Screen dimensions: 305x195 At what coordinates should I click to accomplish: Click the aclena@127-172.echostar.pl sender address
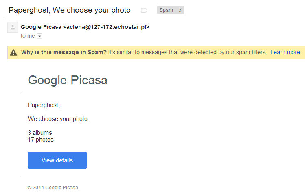click(x=106, y=27)
